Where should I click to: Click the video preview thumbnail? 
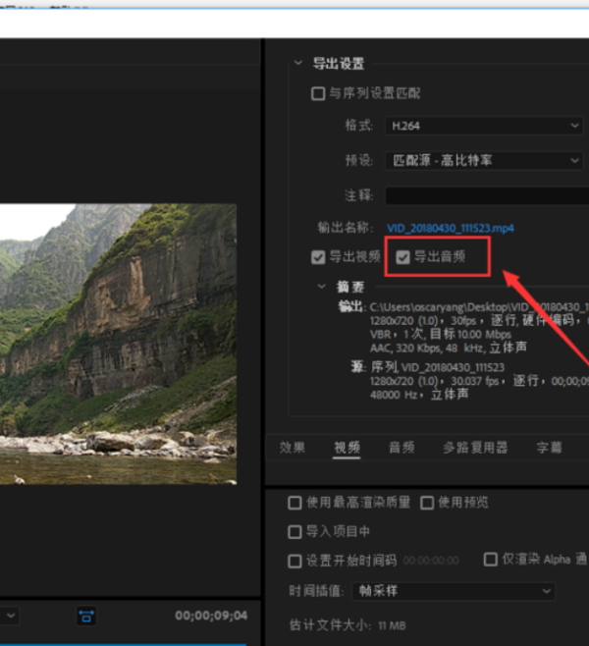coord(118,344)
